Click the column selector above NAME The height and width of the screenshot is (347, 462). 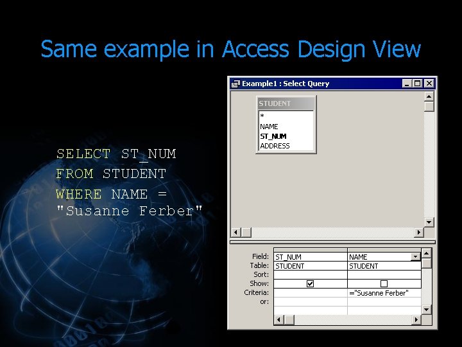(x=384, y=250)
